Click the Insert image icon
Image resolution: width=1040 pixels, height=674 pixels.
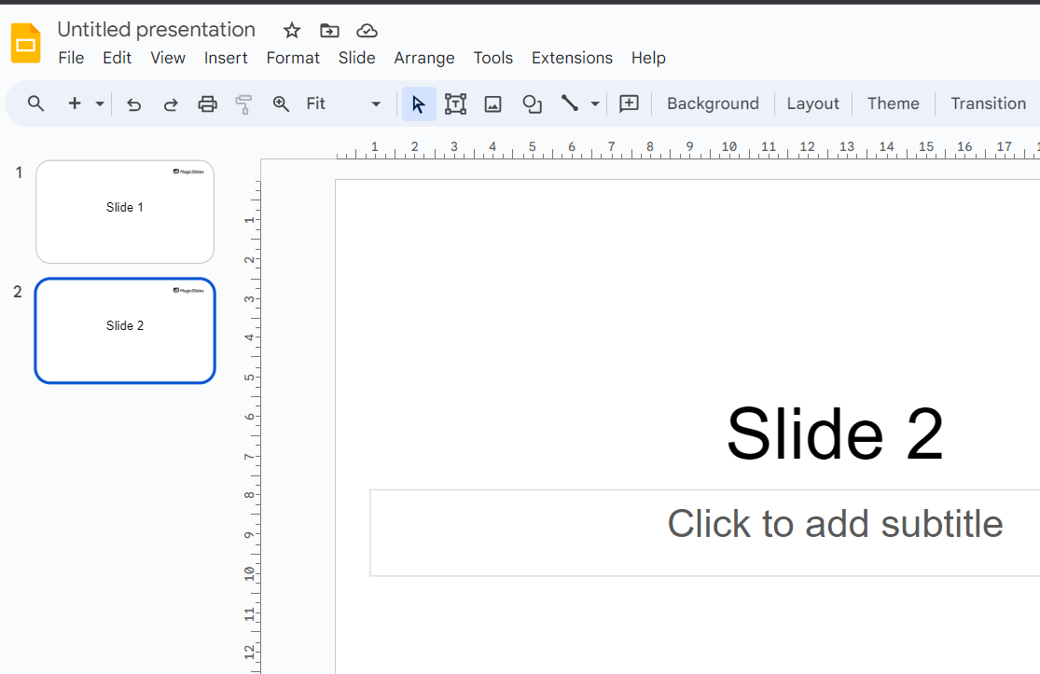[492, 104]
